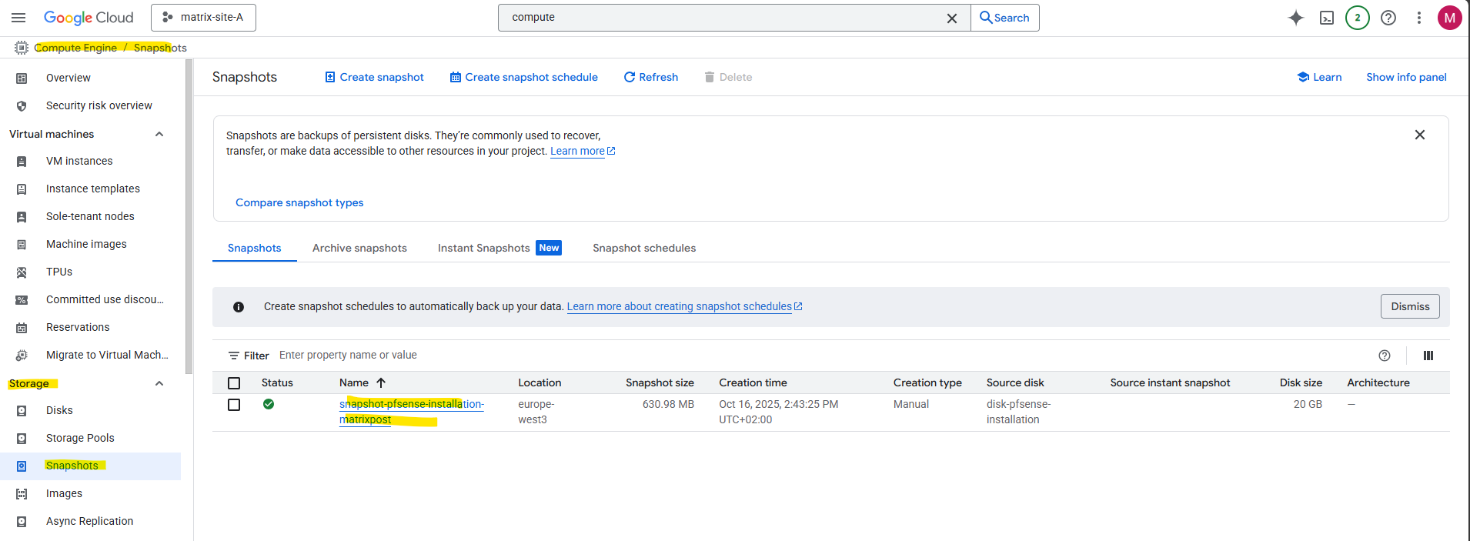Activate Cloud Shell terminal icon

[x=1327, y=18]
